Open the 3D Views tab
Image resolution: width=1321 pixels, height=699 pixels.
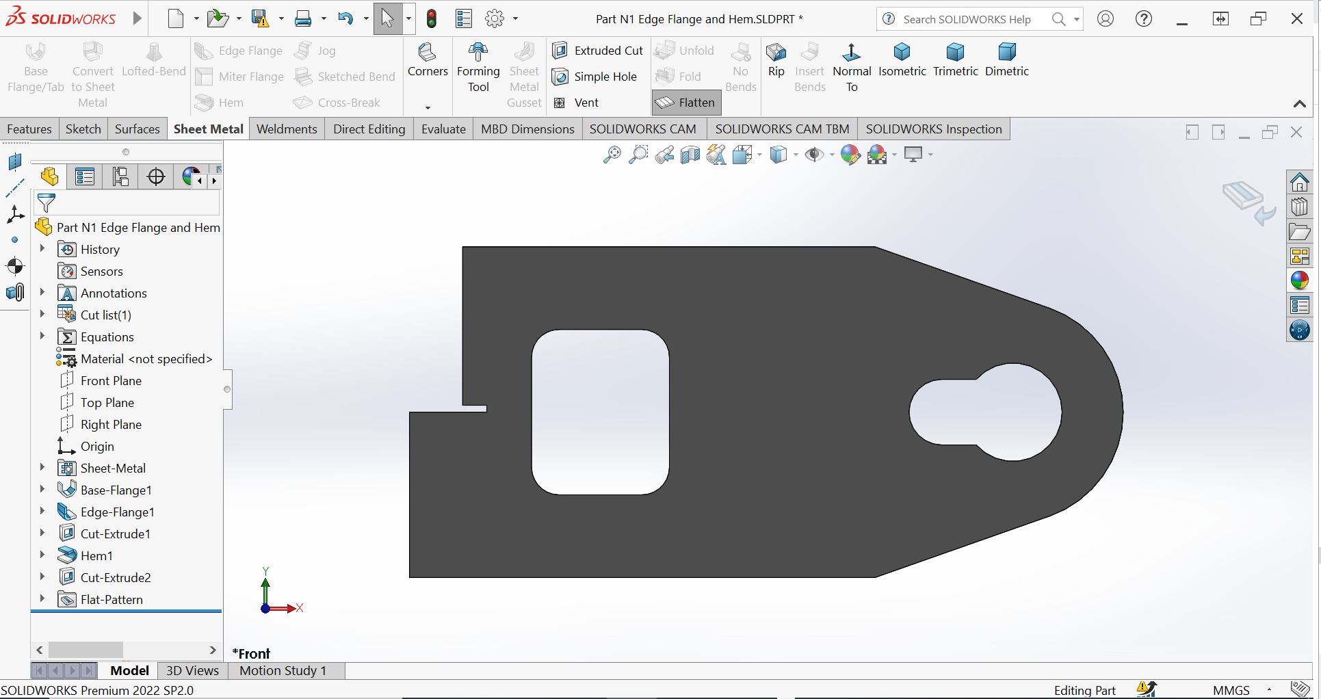point(192,671)
